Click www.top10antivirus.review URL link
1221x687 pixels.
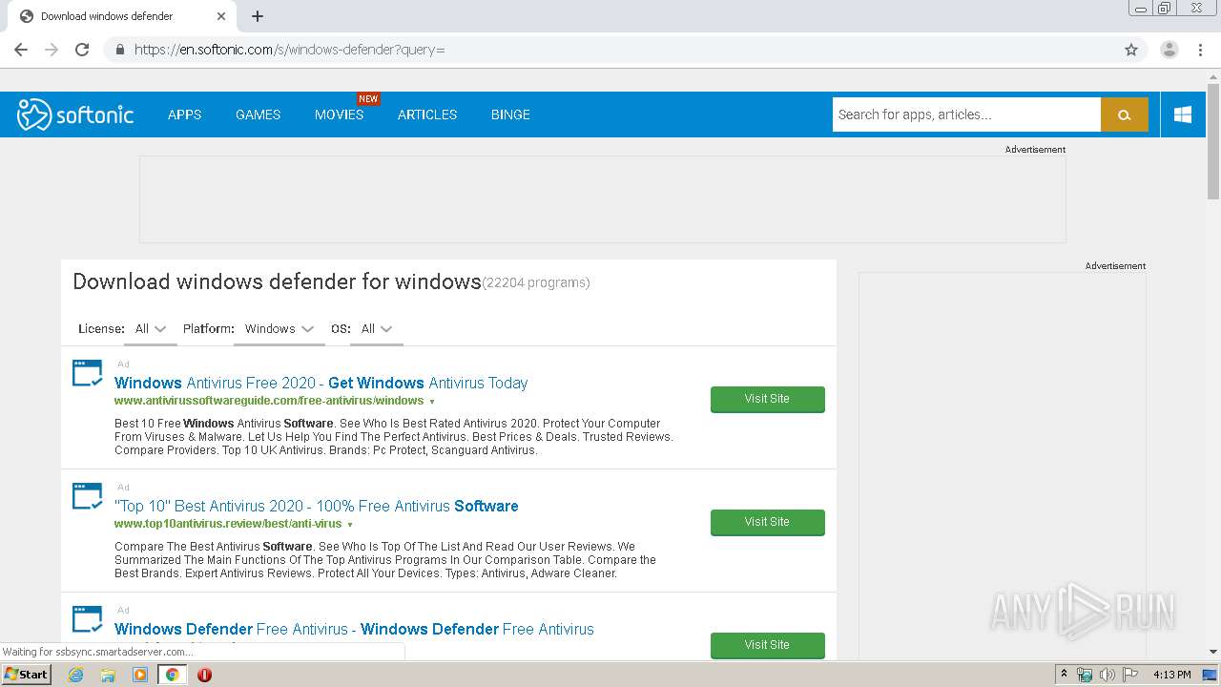228,524
